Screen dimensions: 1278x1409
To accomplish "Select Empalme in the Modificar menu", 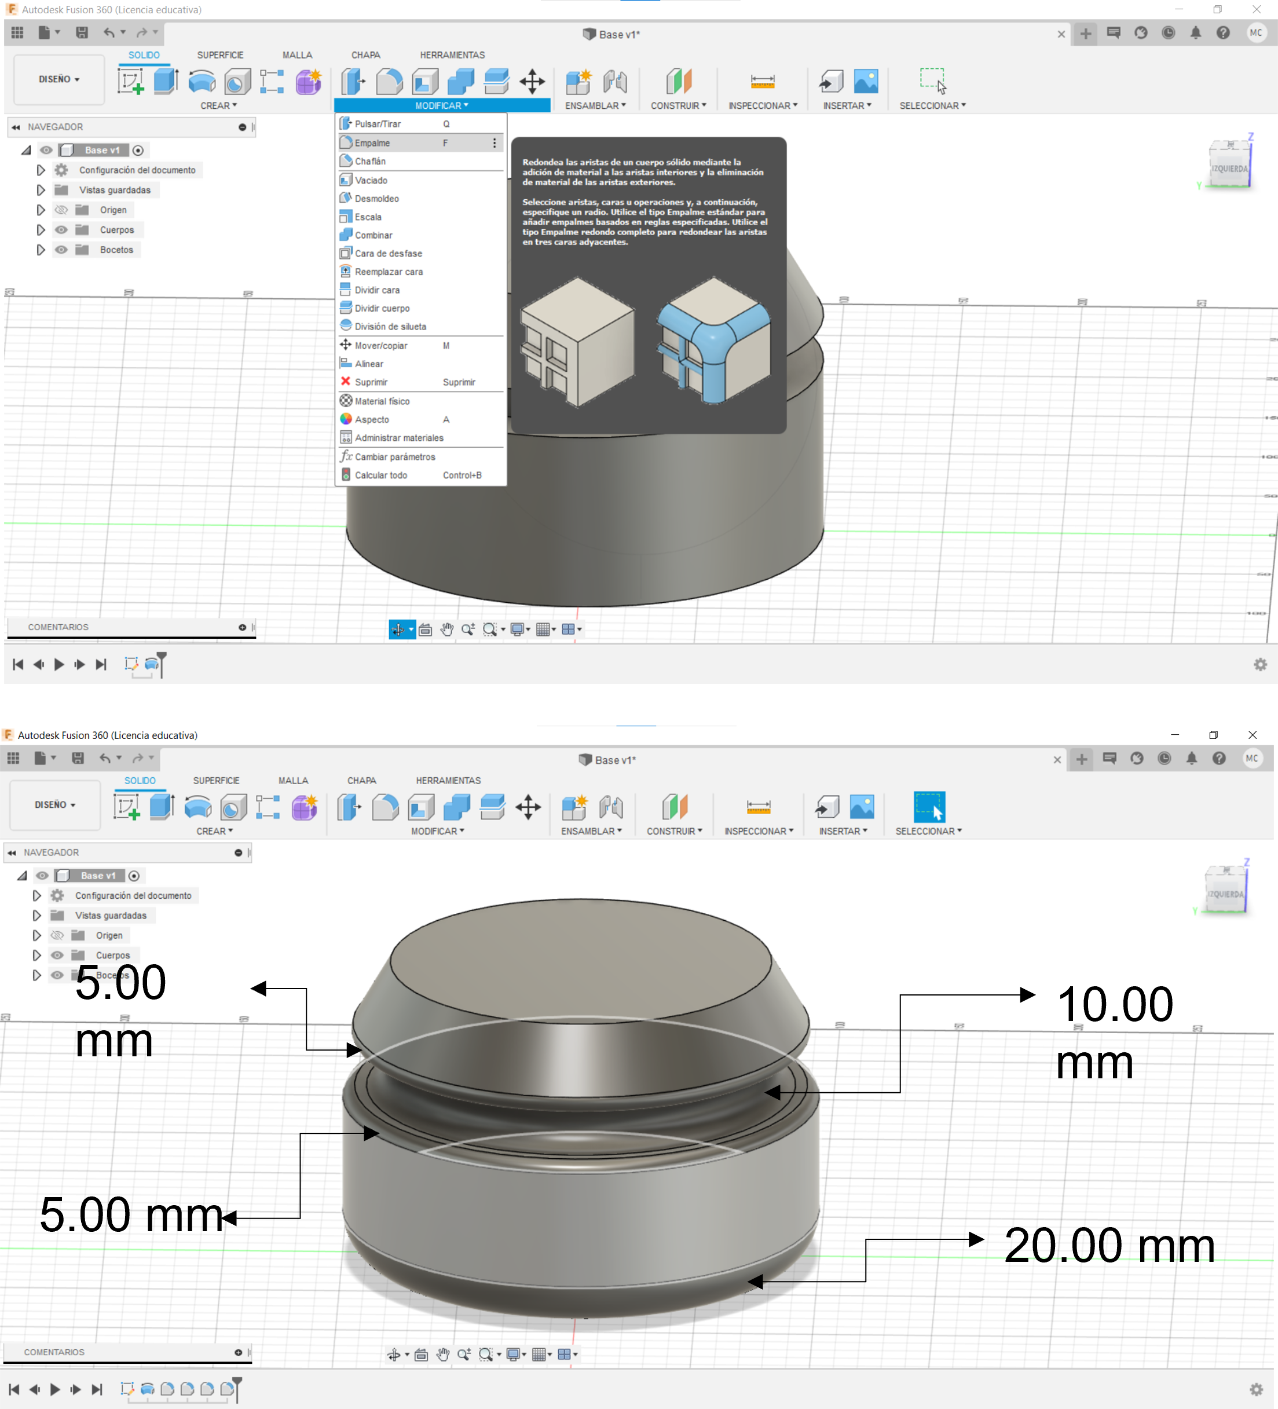I will [372, 142].
